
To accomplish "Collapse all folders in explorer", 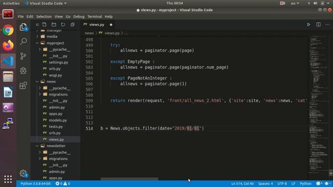I will (72, 24).
